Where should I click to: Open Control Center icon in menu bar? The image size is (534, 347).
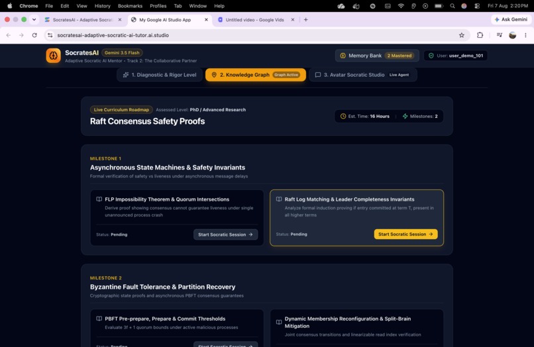tap(477, 6)
